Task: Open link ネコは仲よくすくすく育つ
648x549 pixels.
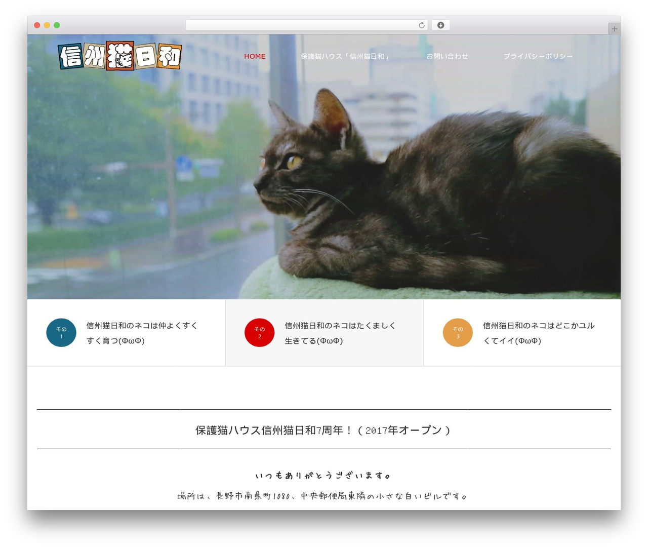Action: pos(142,333)
